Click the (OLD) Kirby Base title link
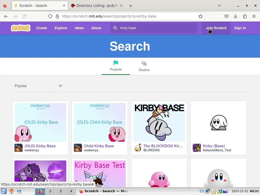Viewport: 260px width, 195px height. pos(40,146)
